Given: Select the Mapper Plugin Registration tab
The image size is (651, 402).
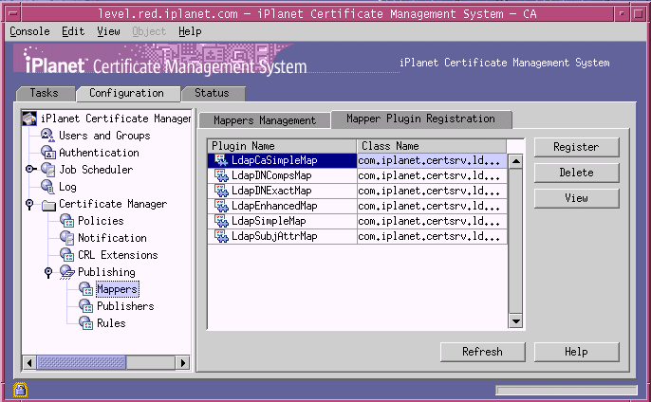Looking at the screenshot, I should point(421,119).
